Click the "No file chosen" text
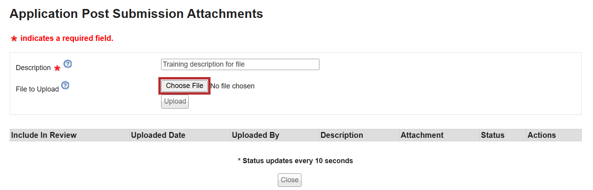This screenshot has width=593, height=190. (233, 86)
